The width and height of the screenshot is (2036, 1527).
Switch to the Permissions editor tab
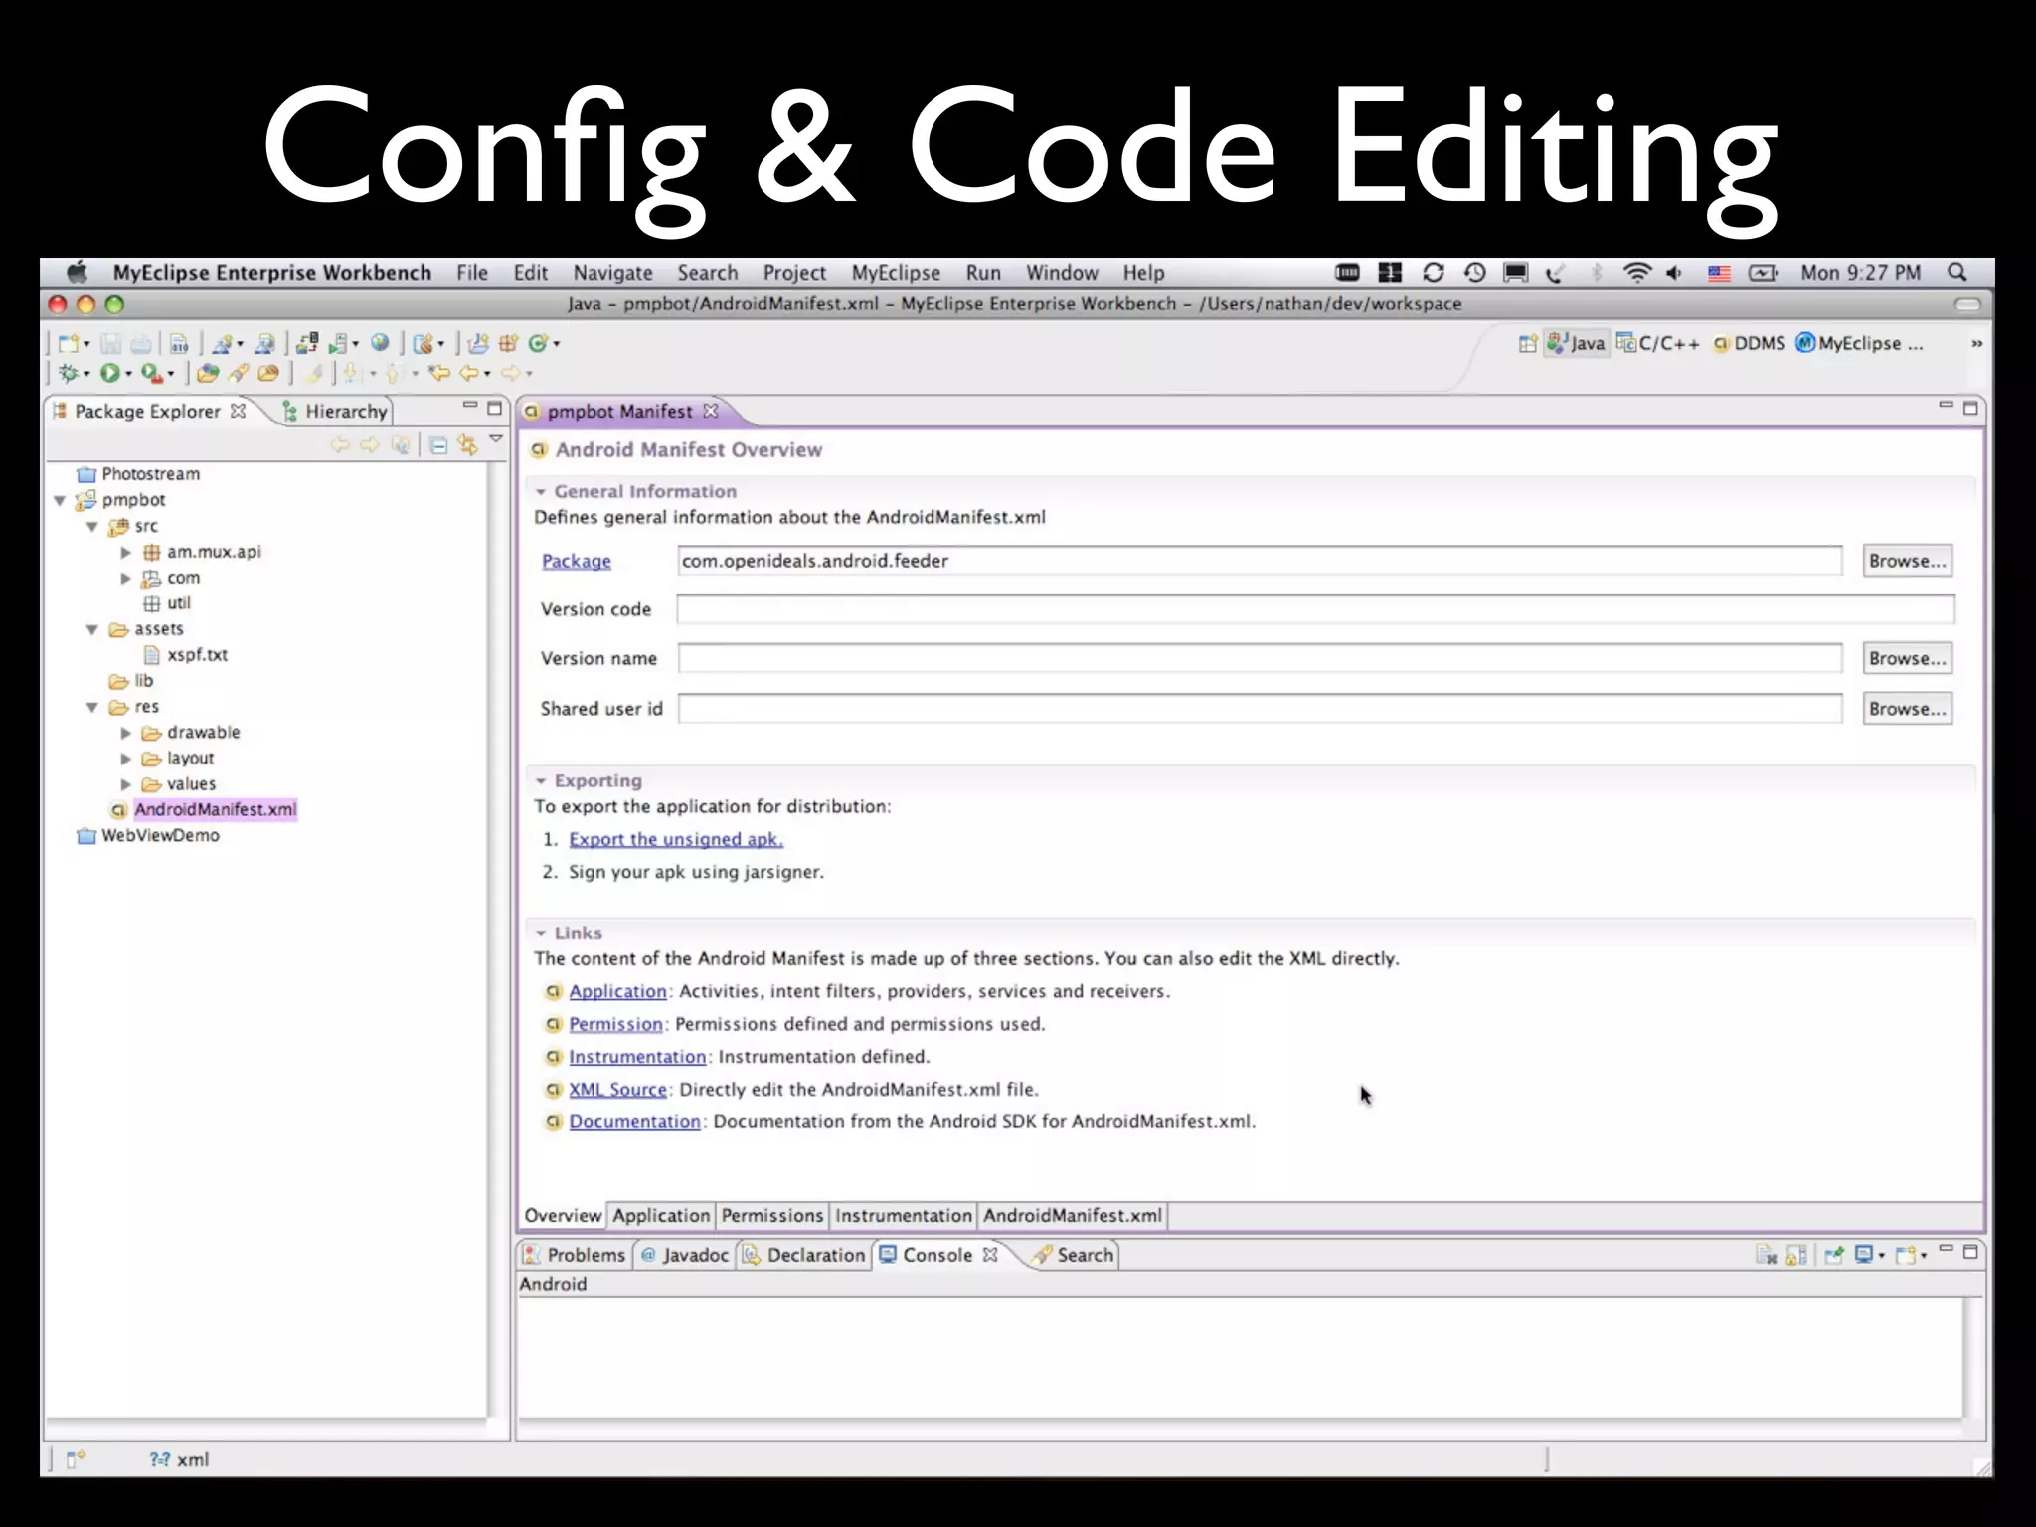coord(771,1215)
